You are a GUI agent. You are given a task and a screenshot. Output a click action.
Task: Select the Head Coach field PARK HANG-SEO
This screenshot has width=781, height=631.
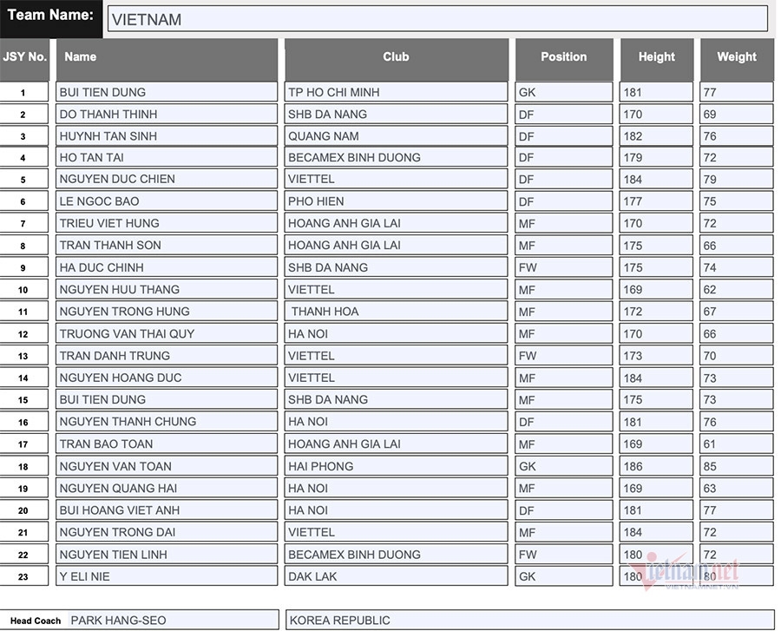coord(173,620)
